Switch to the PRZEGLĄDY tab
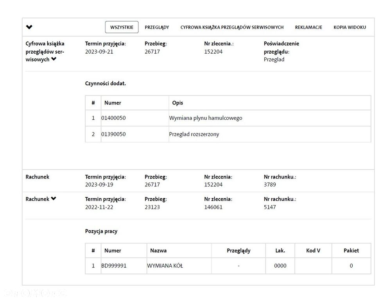This screenshot has height=301, width=391. point(157,27)
